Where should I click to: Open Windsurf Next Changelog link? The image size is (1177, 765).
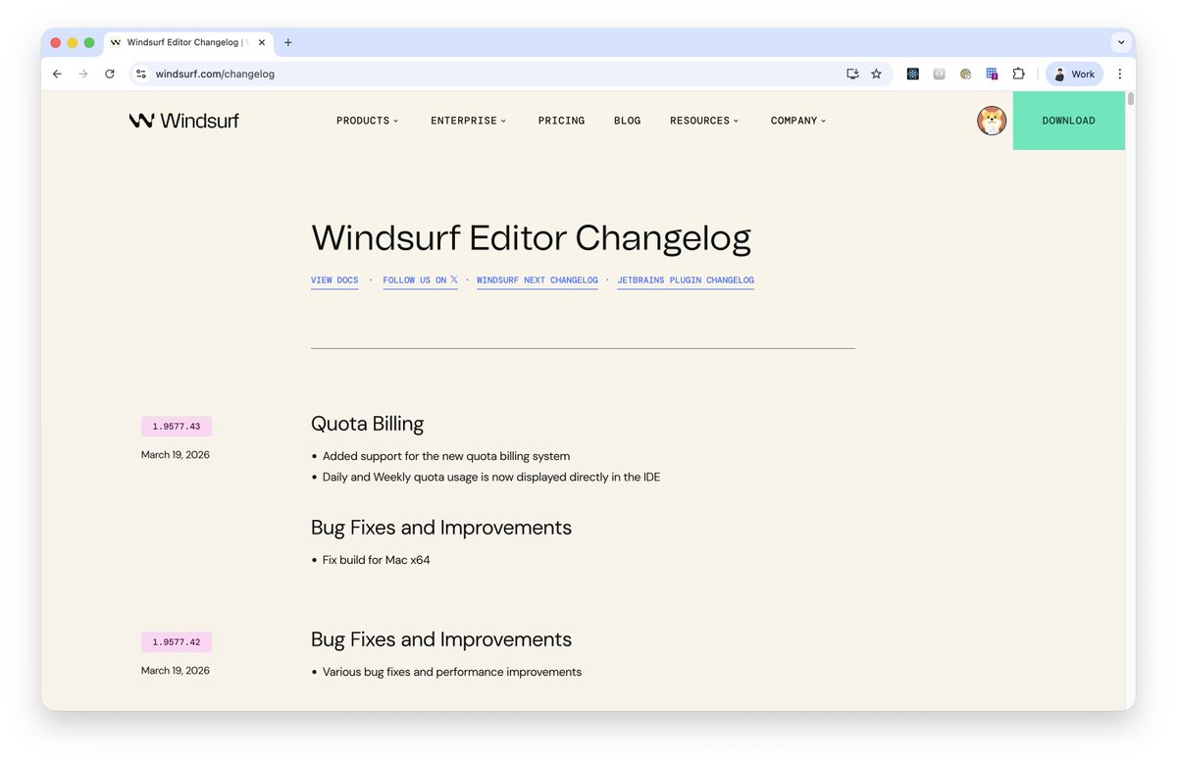537,280
